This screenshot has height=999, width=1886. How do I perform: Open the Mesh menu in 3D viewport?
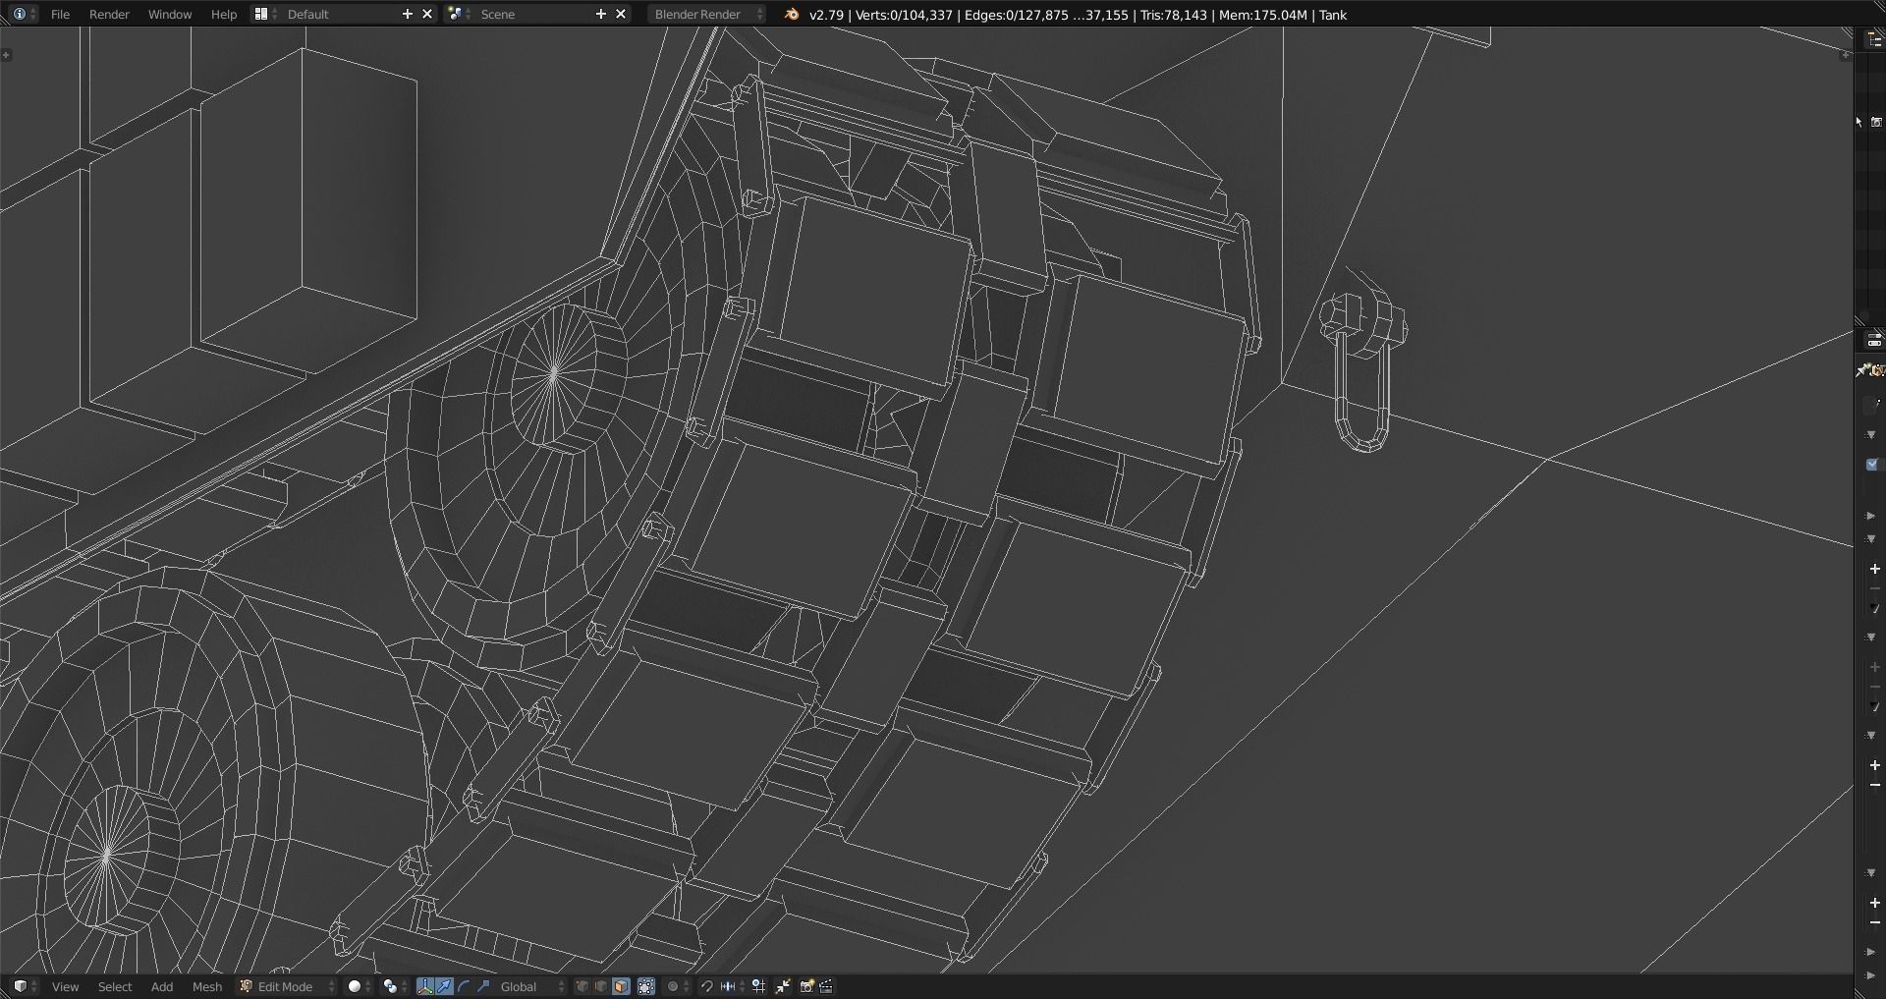tap(206, 986)
